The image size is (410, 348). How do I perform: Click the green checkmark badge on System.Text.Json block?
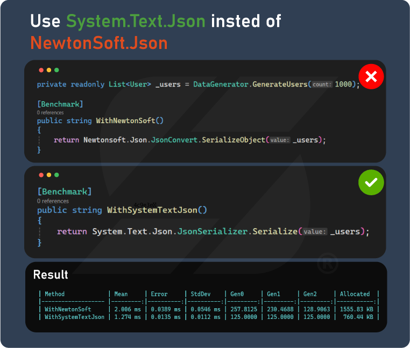pyautogui.click(x=371, y=182)
